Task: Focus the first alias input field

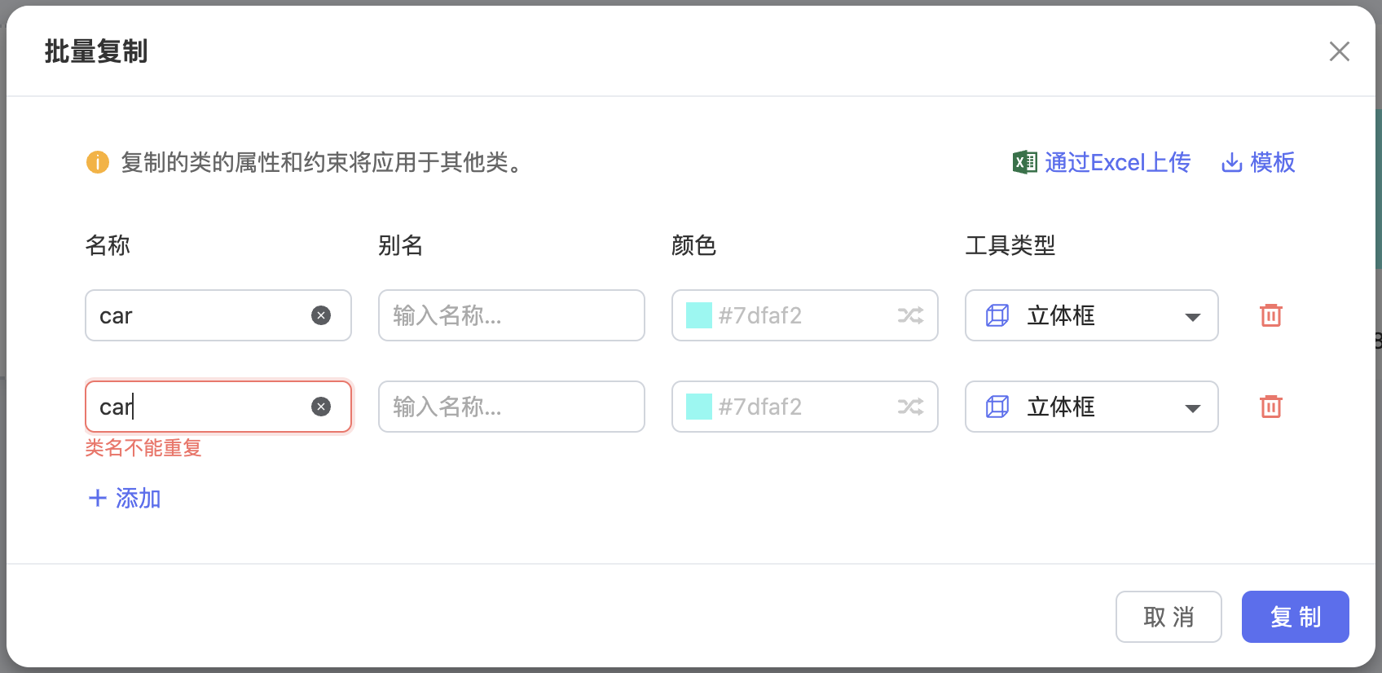Action: pos(512,315)
